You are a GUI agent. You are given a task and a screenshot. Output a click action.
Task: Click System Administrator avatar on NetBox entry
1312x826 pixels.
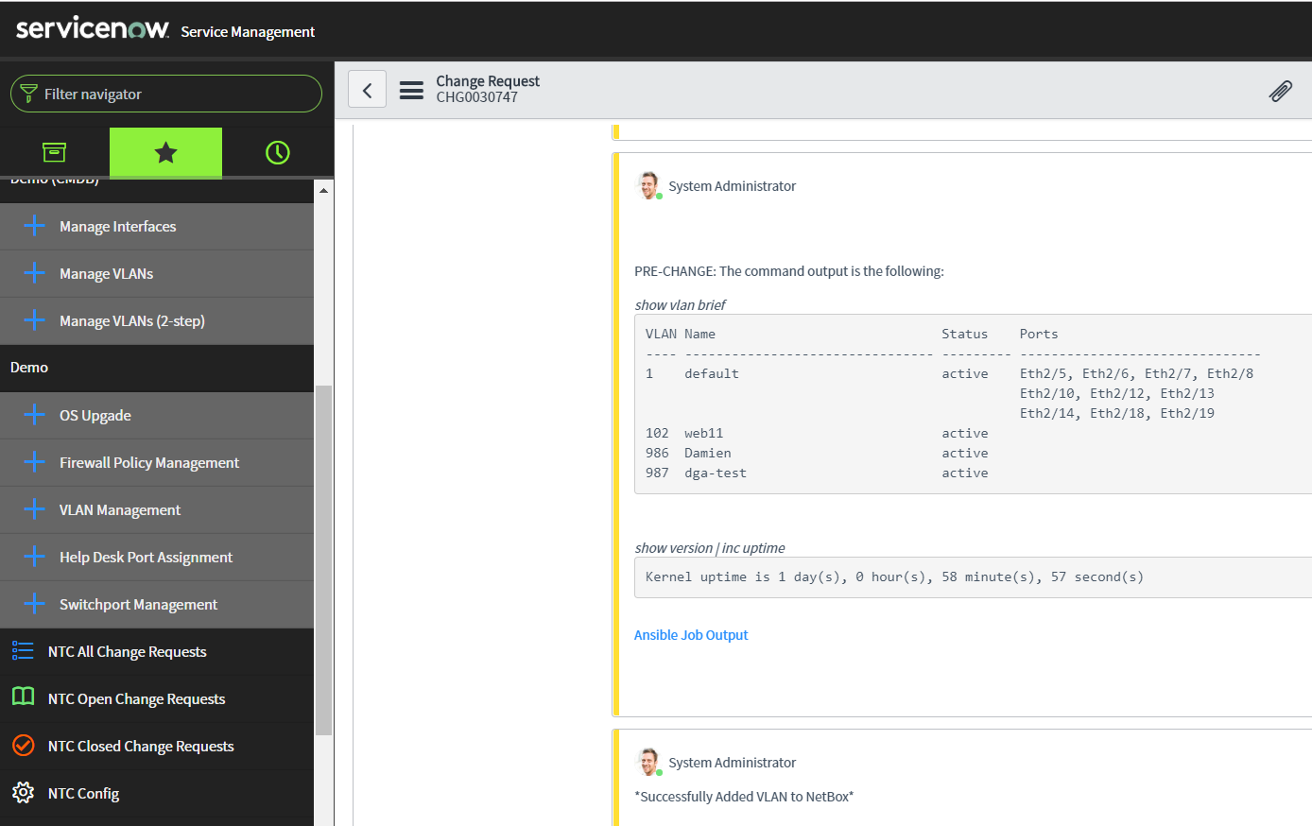point(648,762)
